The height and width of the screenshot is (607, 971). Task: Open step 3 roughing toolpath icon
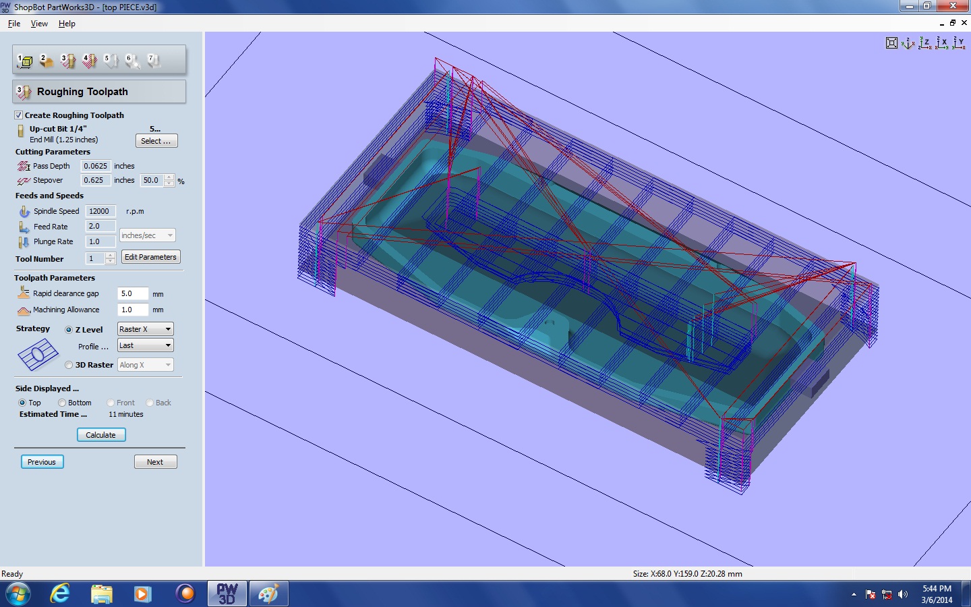pyautogui.click(x=68, y=61)
